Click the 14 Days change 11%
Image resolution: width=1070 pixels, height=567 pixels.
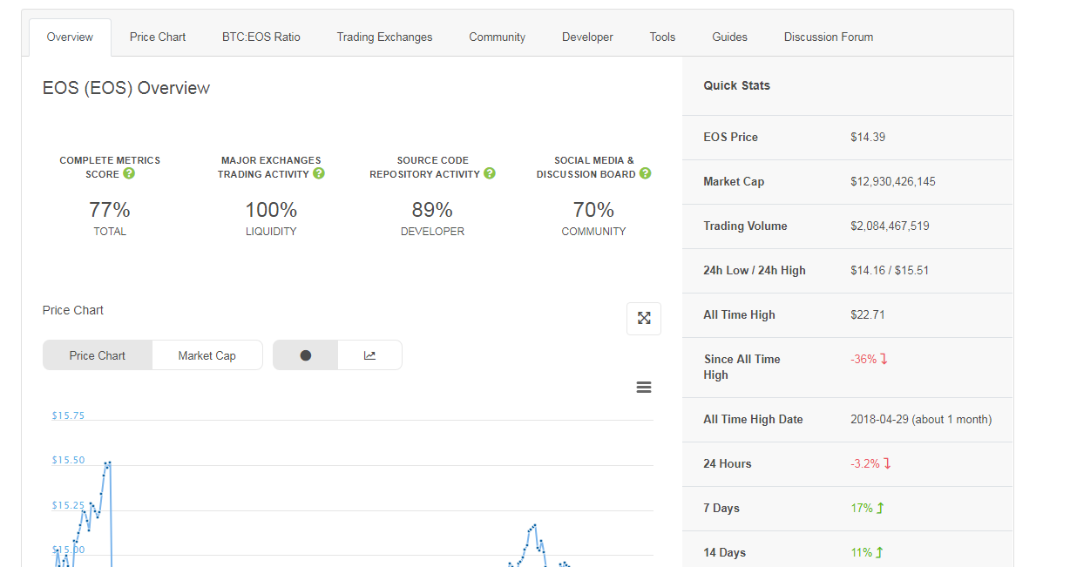tap(867, 552)
